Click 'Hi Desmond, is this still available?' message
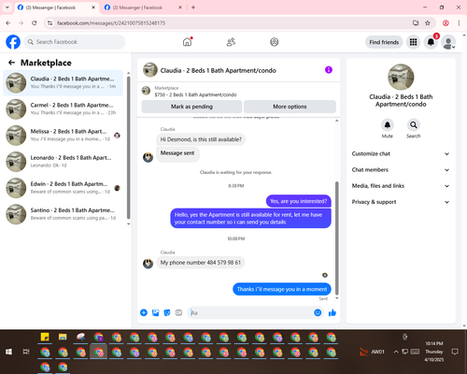 (201, 139)
